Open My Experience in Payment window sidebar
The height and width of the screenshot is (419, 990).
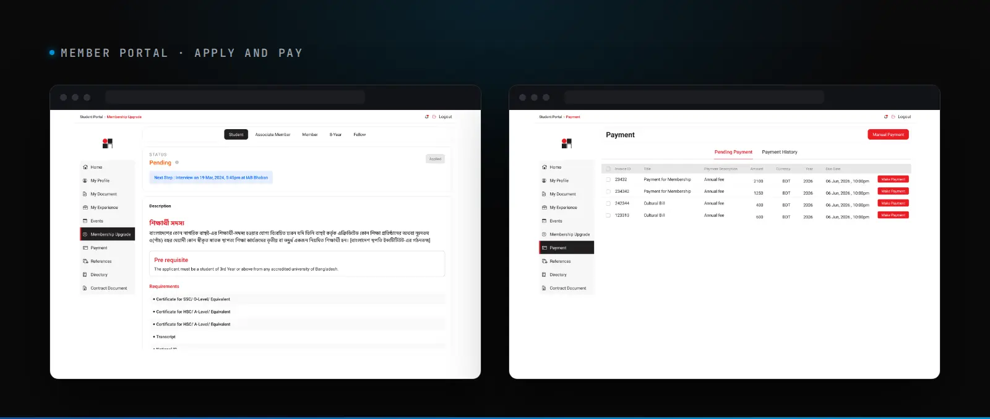point(567,208)
